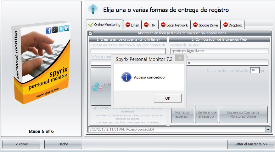Screen dimensions: 275x152
Task: Click the Facebook icon on product box
Action: pos(48,31)
